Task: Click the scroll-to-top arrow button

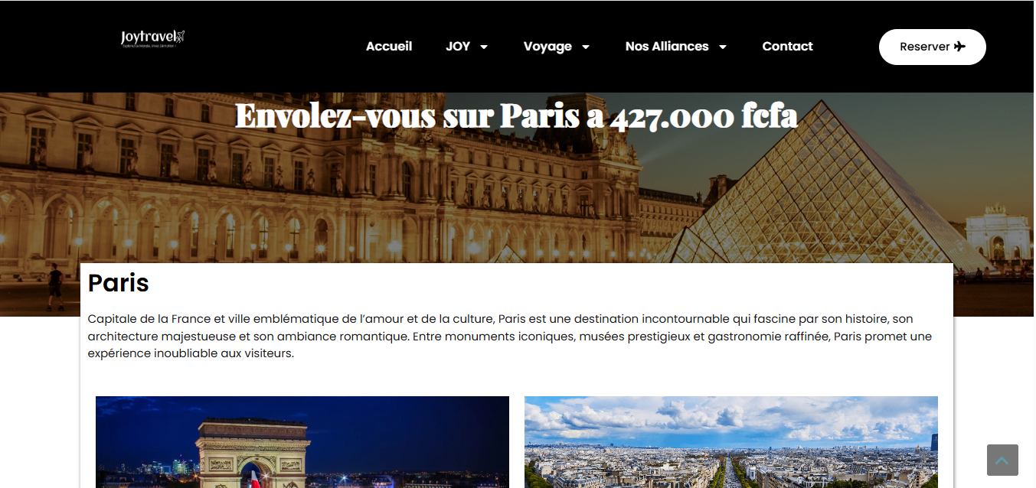Action: 1002,460
